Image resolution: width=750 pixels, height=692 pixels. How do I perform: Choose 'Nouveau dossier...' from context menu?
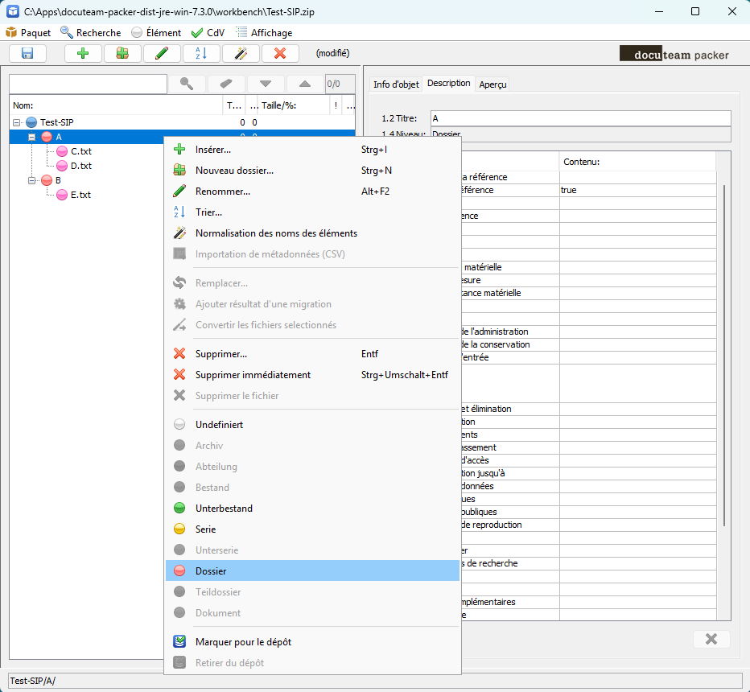pos(234,171)
